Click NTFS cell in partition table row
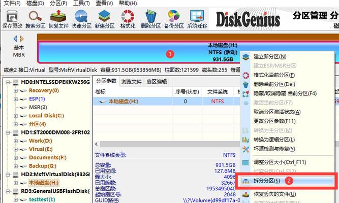339x203 pixels. [218, 101]
